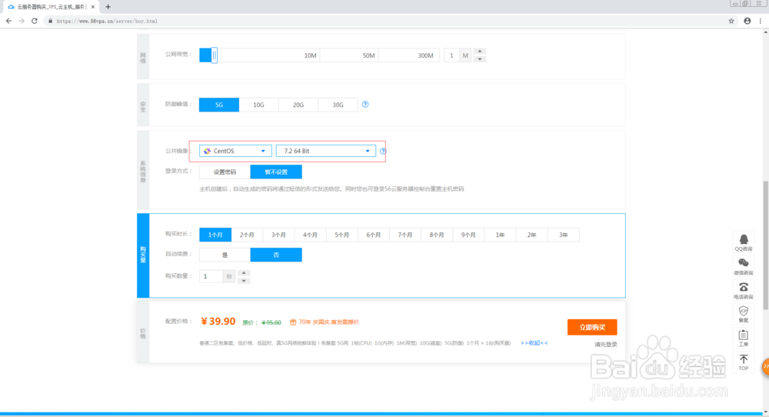Select 10G defense peak
The height and width of the screenshot is (417, 769).
(258, 105)
